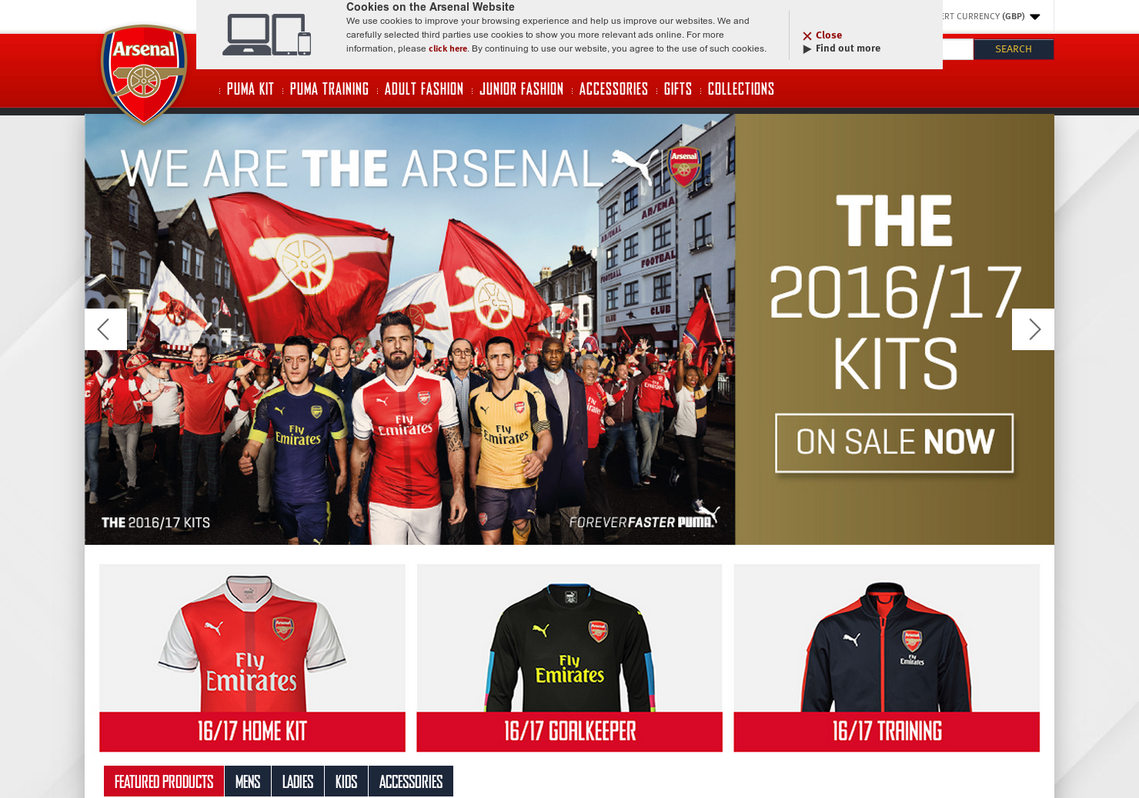Open the Accessories navigation menu
Screen dimensions: 1139x798
613,89
